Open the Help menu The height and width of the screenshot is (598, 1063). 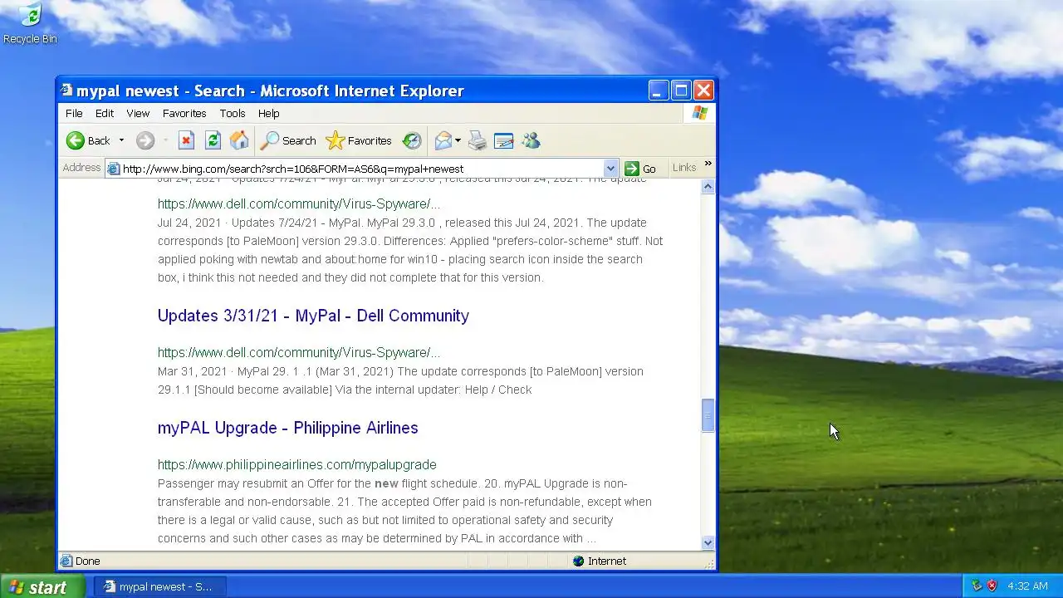pyautogui.click(x=268, y=113)
